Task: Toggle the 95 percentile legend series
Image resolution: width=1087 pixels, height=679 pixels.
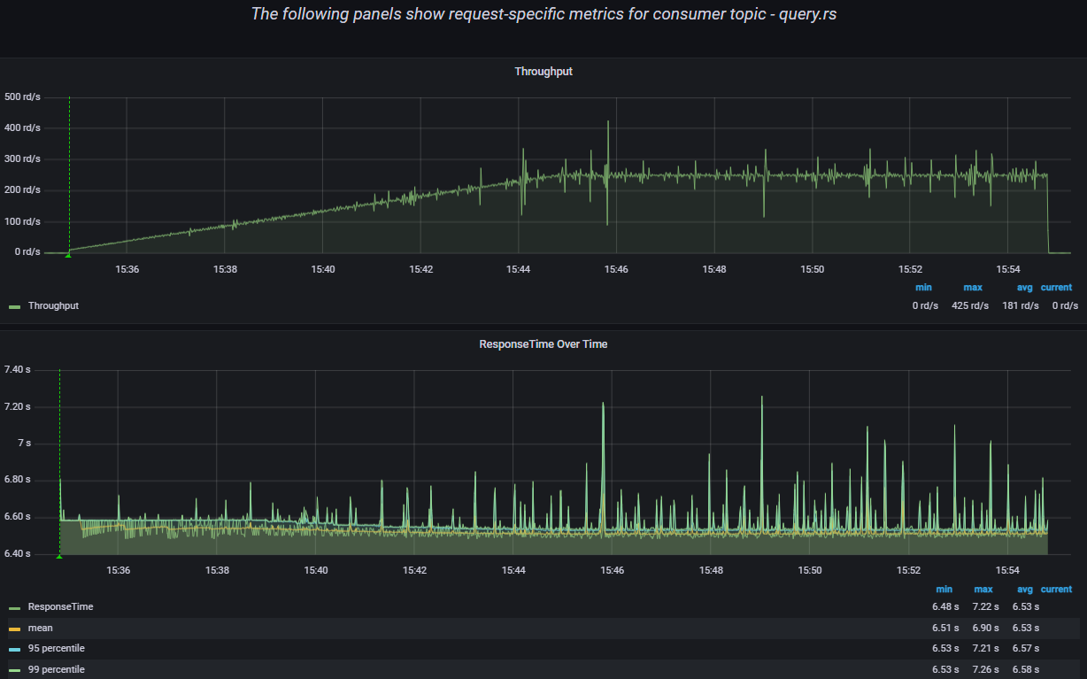Action: 56,649
